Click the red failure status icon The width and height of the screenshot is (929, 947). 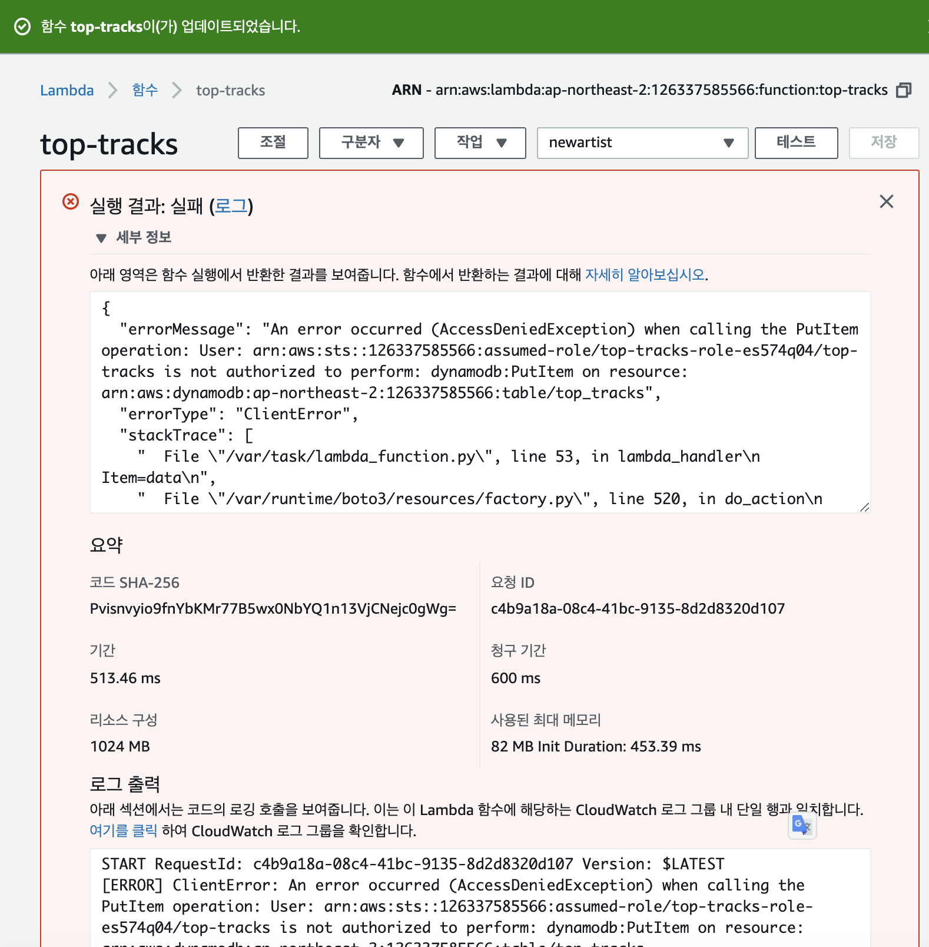(x=71, y=202)
